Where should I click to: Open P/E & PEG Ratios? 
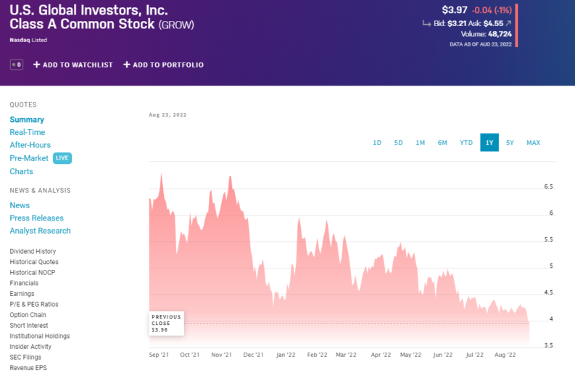coord(34,304)
